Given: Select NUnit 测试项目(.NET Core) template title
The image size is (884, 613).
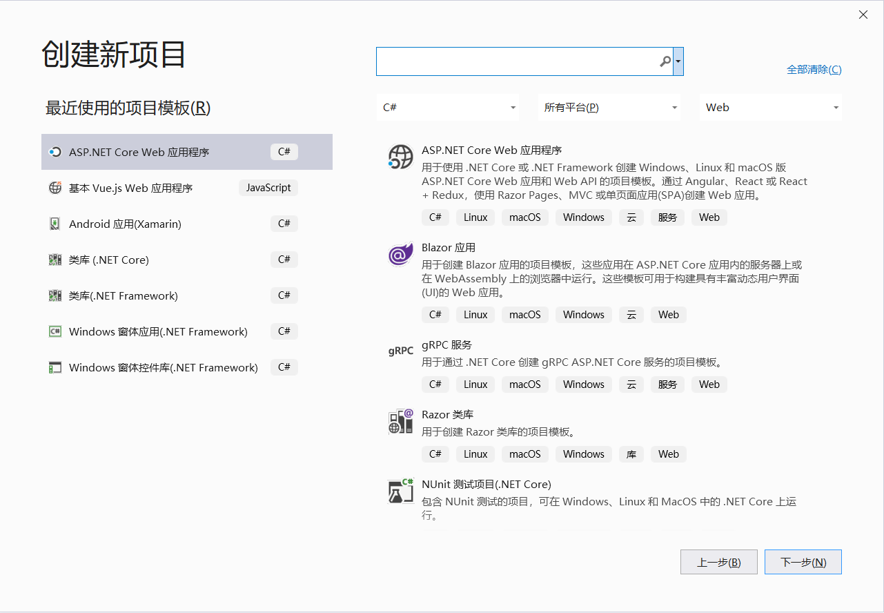Looking at the screenshot, I should [487, 485].
